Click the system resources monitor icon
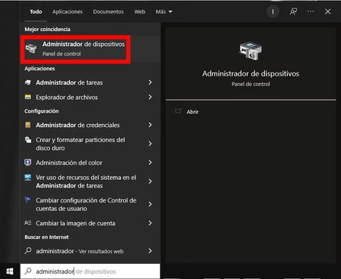 28,178
